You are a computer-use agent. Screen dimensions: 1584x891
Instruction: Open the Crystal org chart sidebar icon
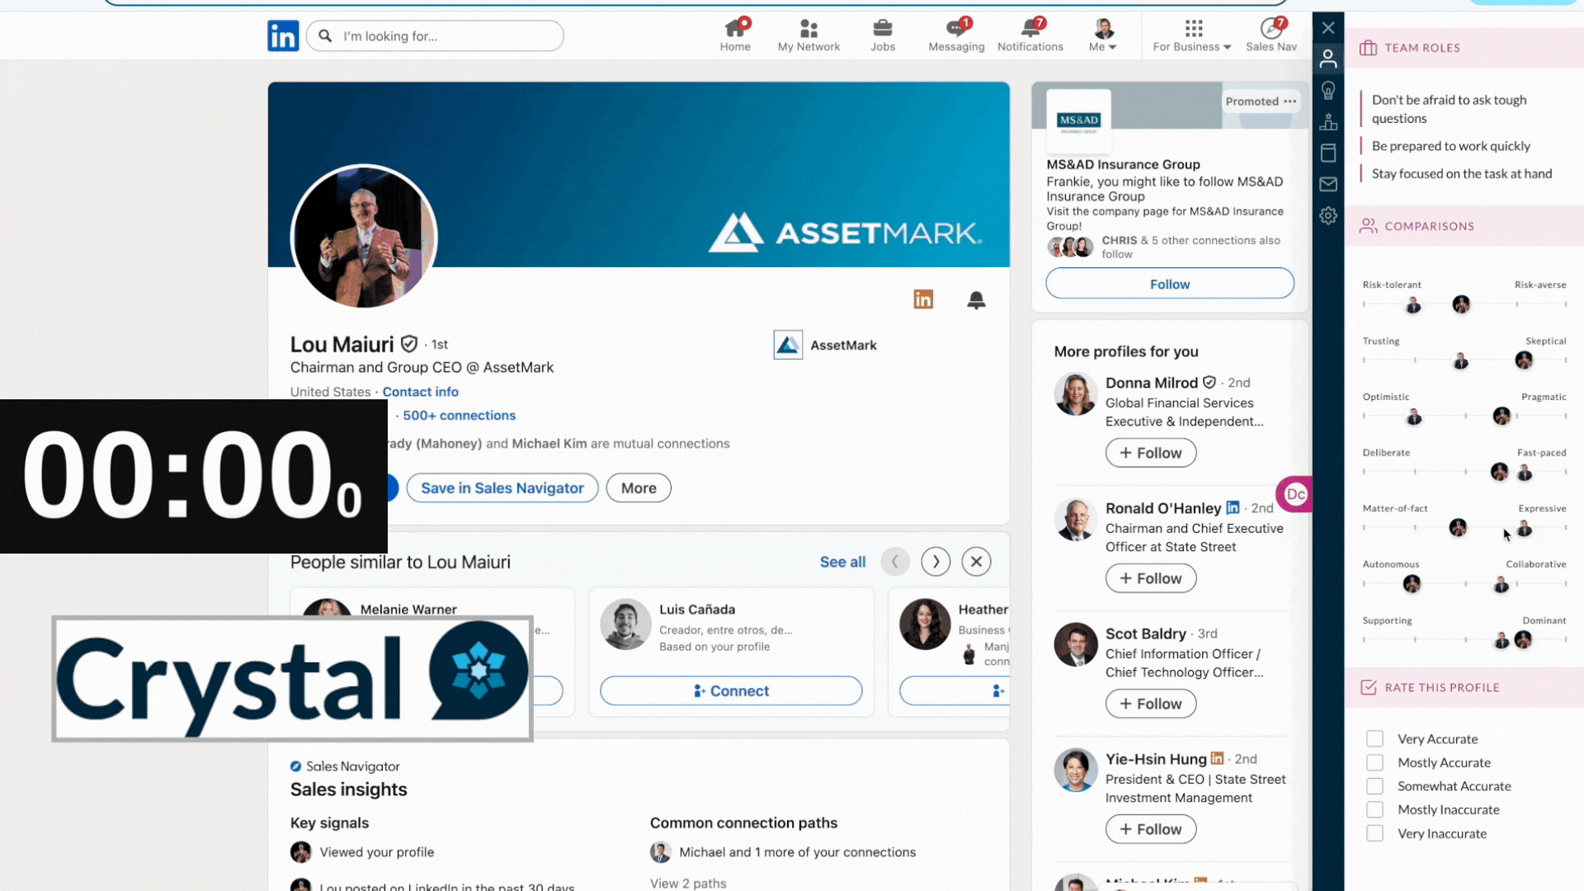(1328, 122)
